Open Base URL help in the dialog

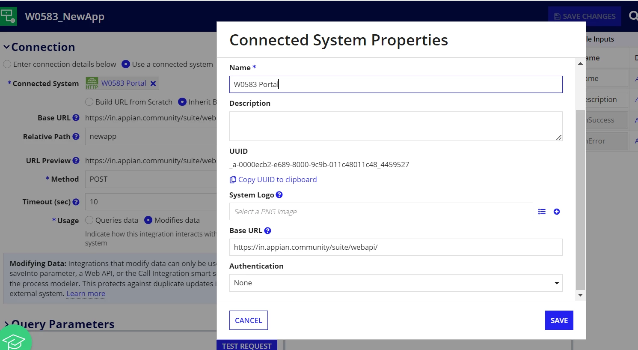[x=267, y=230]
